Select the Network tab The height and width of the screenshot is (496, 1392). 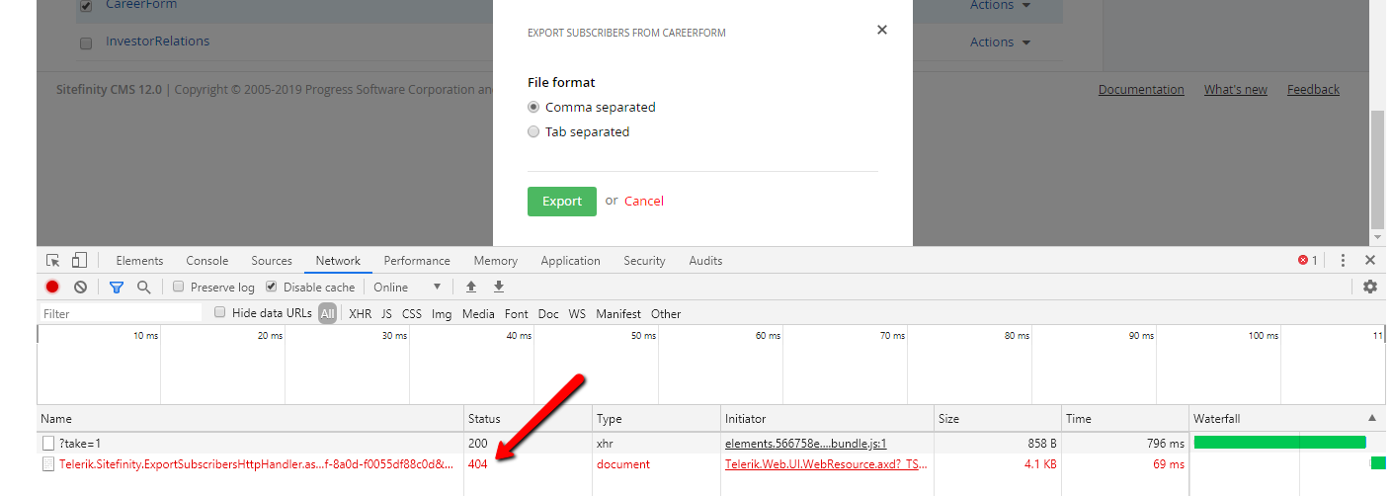coord(338,261)
